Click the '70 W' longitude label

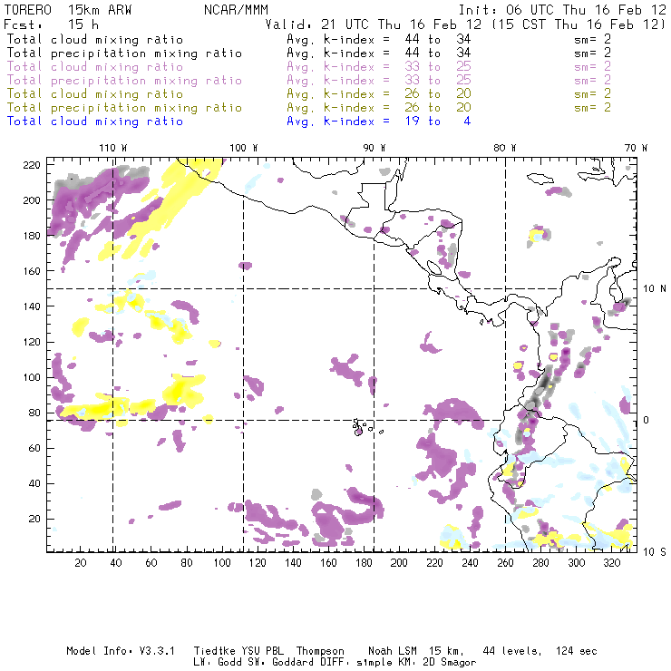click(x=636, y=148)
